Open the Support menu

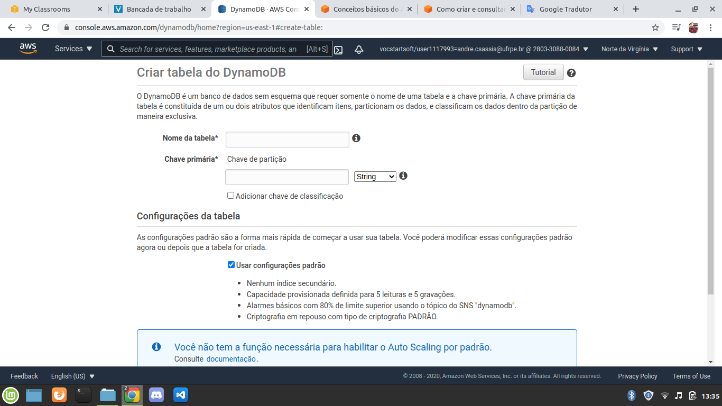[x=686, y=49]
